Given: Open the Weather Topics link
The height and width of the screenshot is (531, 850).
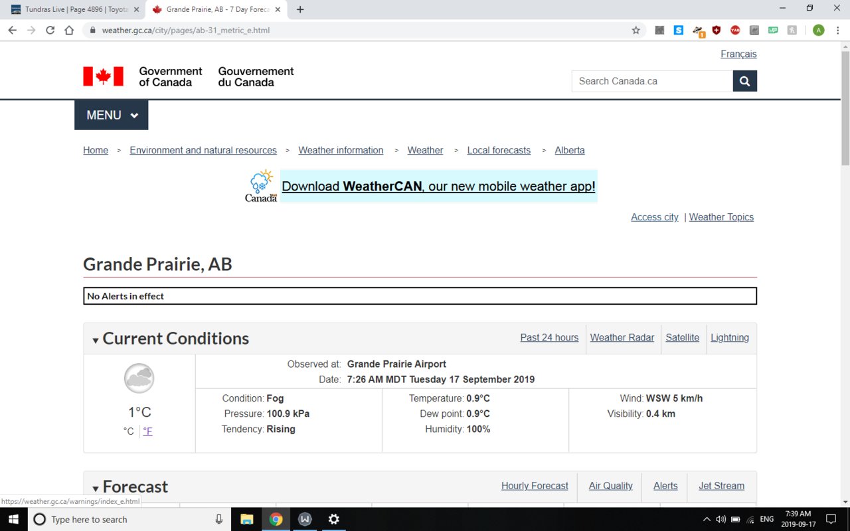Looking at the screenshot, I should pyautogui.click(x=721, y=217).
